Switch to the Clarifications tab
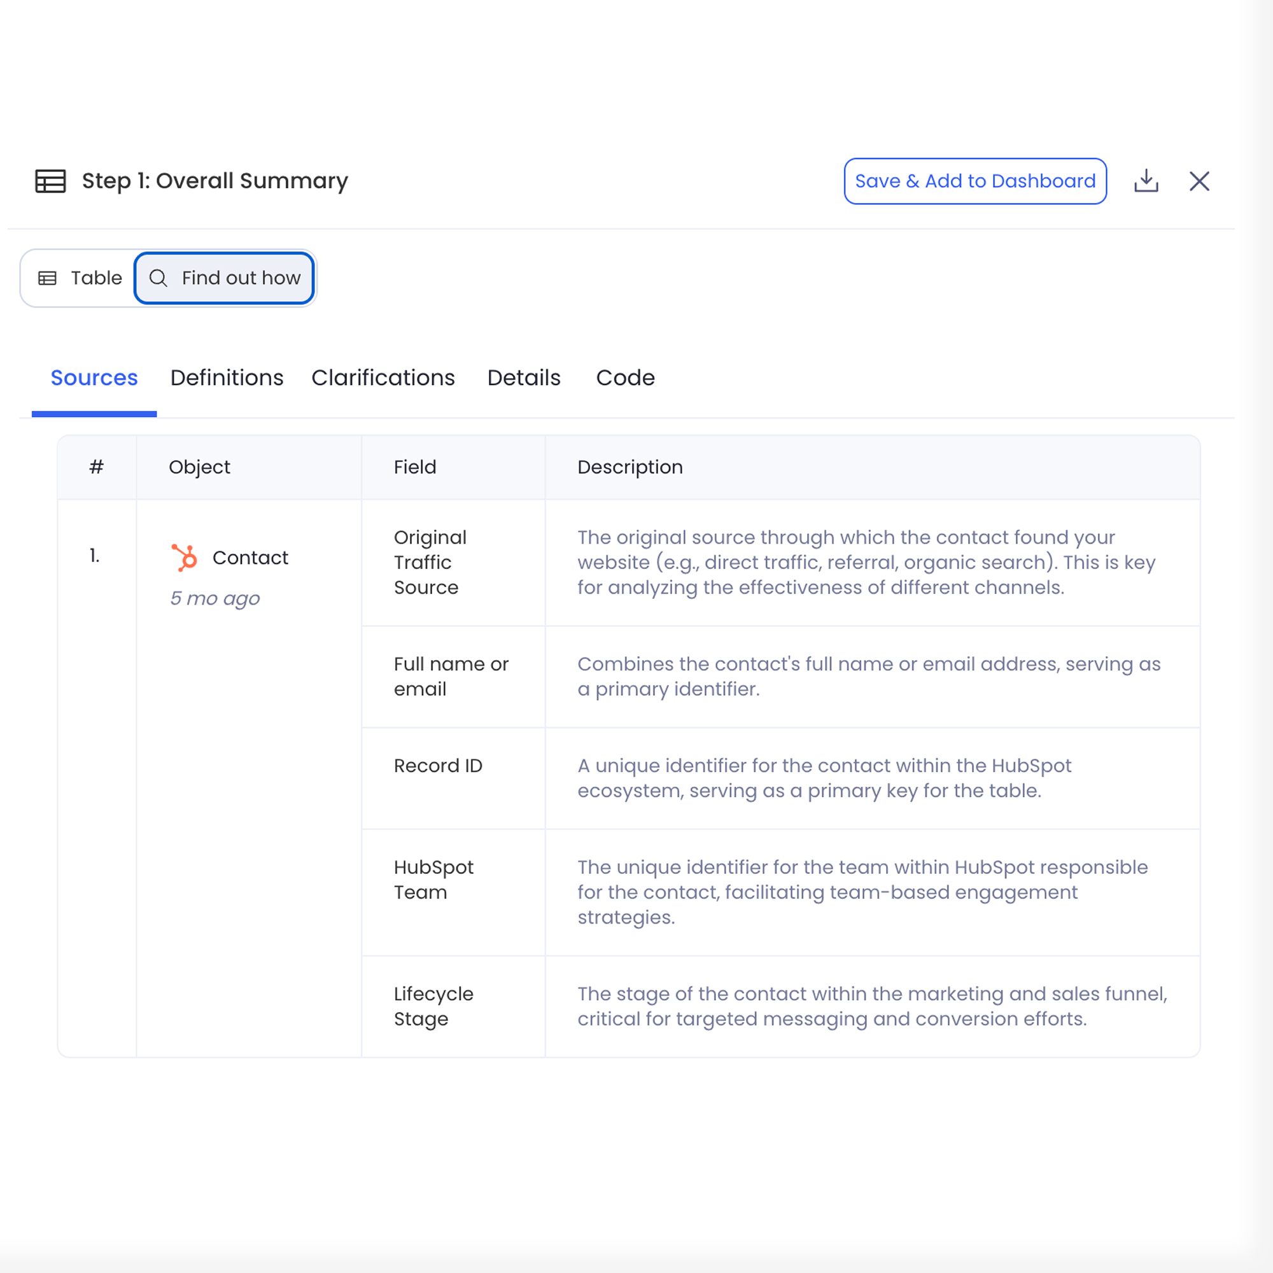 pyautogui.click(x=383, y=377)
